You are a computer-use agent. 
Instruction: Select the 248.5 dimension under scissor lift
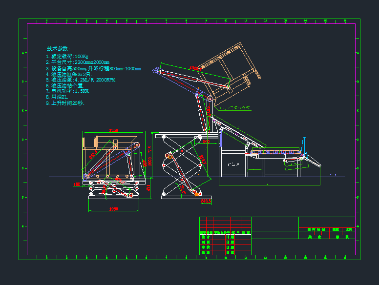[x=205, y=201]
